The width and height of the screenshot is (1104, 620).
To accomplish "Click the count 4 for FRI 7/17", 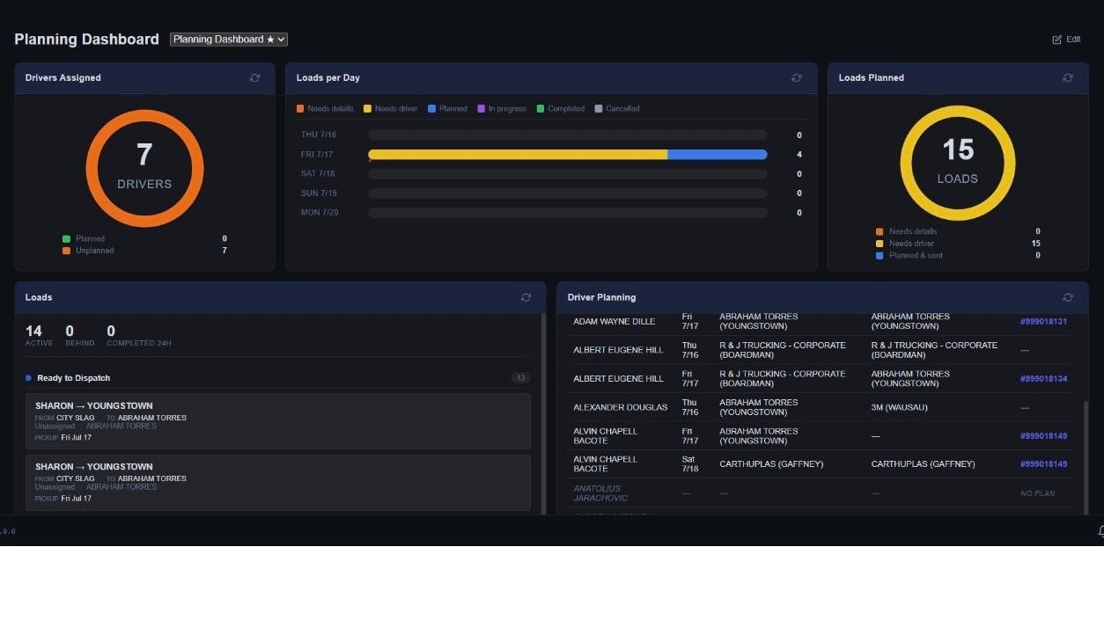I will pos(799,155).
